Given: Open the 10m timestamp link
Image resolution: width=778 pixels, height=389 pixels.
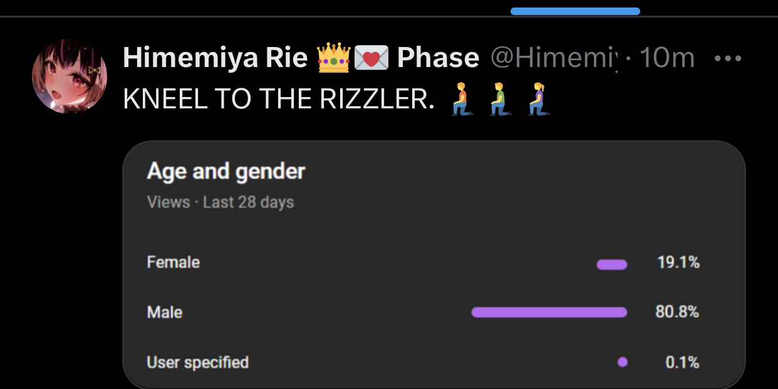Looking at the screenshot, I should click(x=667, y=58).
